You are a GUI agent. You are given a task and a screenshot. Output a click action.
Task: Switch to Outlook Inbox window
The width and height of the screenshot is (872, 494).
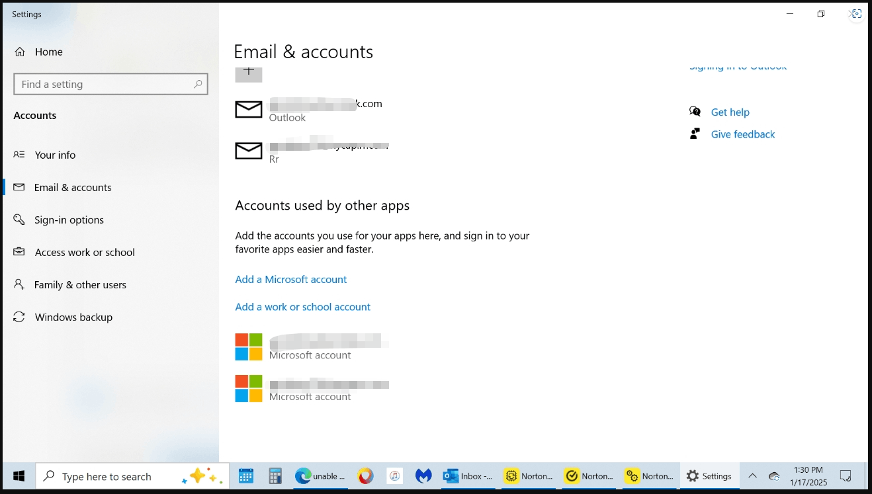pyautogui.click(x=469, y=476)
